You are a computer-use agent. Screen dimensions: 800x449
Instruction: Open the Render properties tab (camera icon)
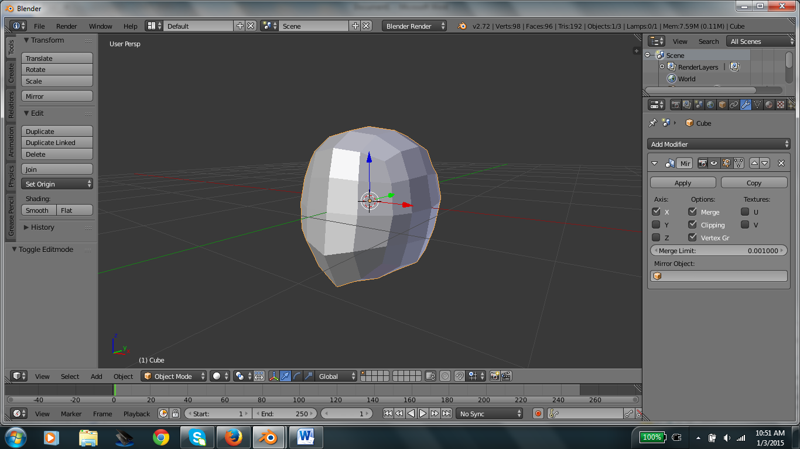pyautogui.click(x=676, y=104)
